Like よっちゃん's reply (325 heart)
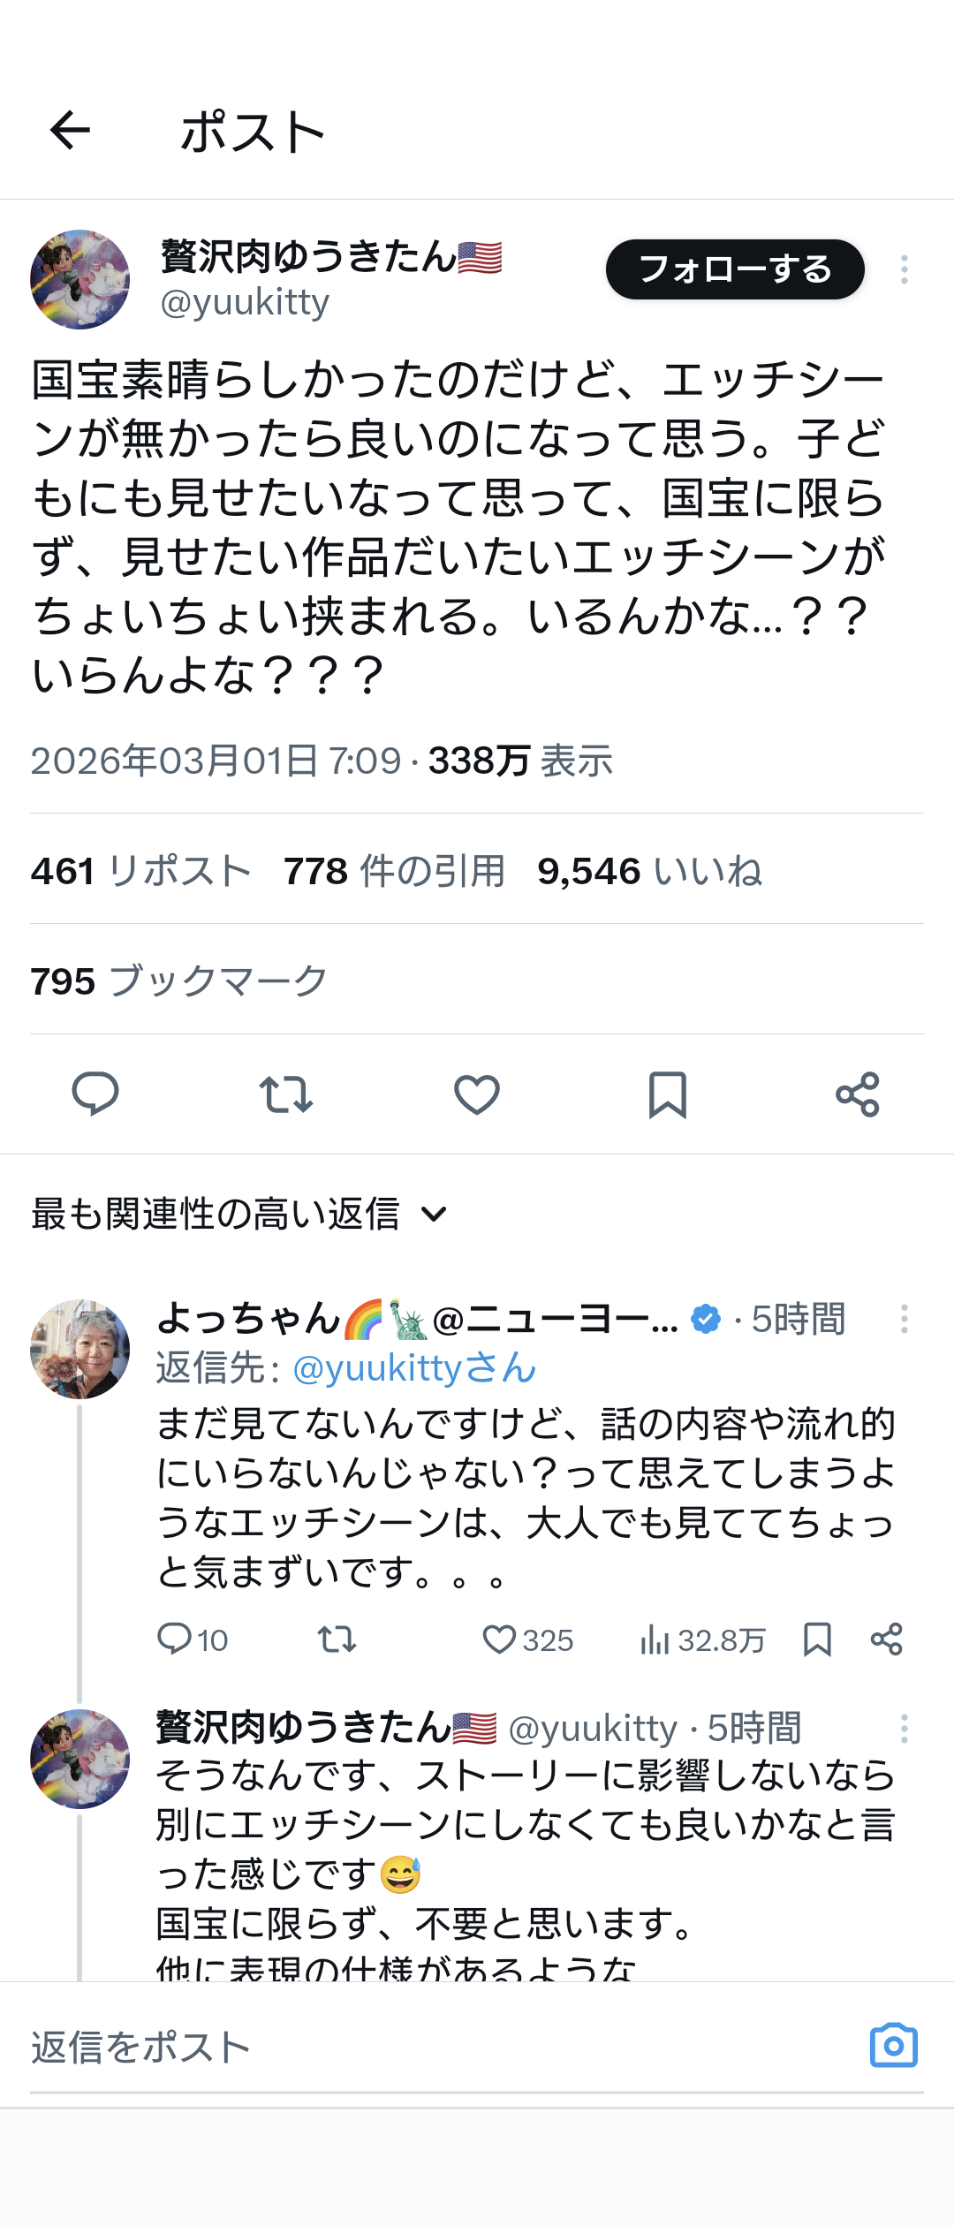Image resolution: width=954 pixels, height=2226 pixels. (x=500, y=1640)
